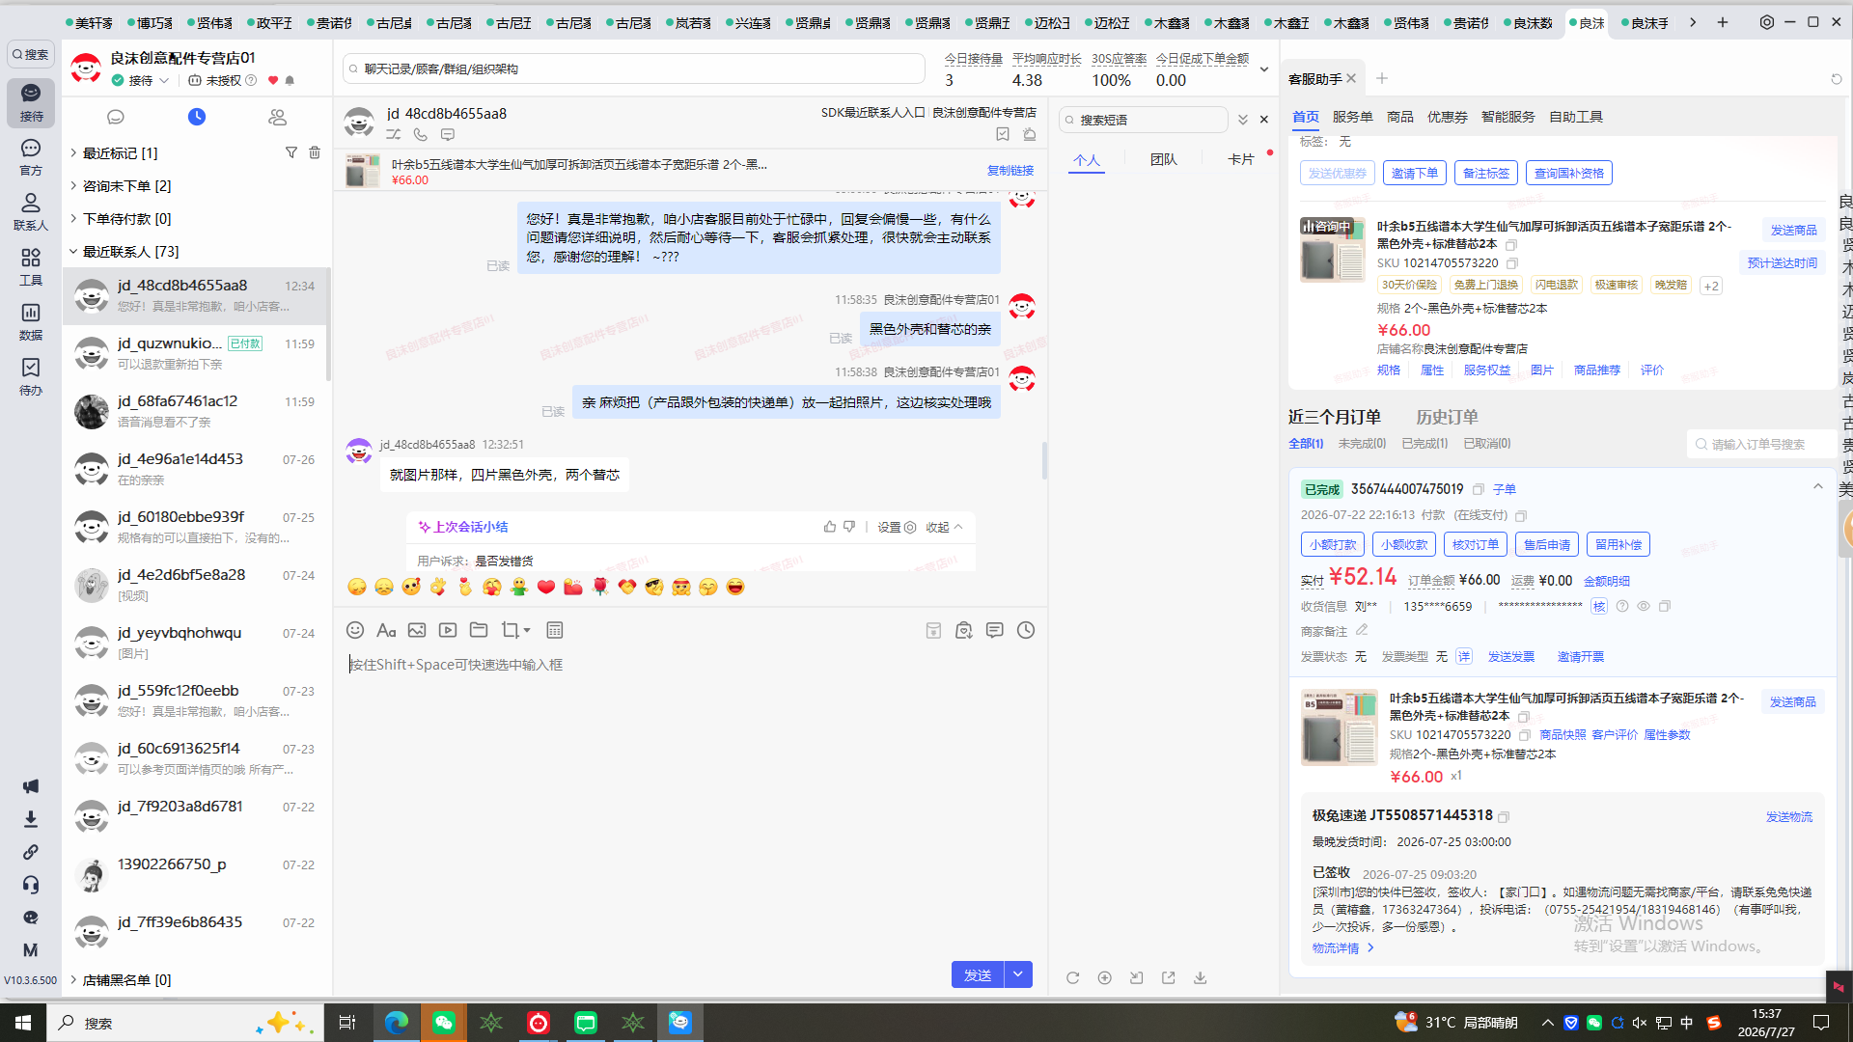Open the 数据 data sidebar section

[31, 322]
